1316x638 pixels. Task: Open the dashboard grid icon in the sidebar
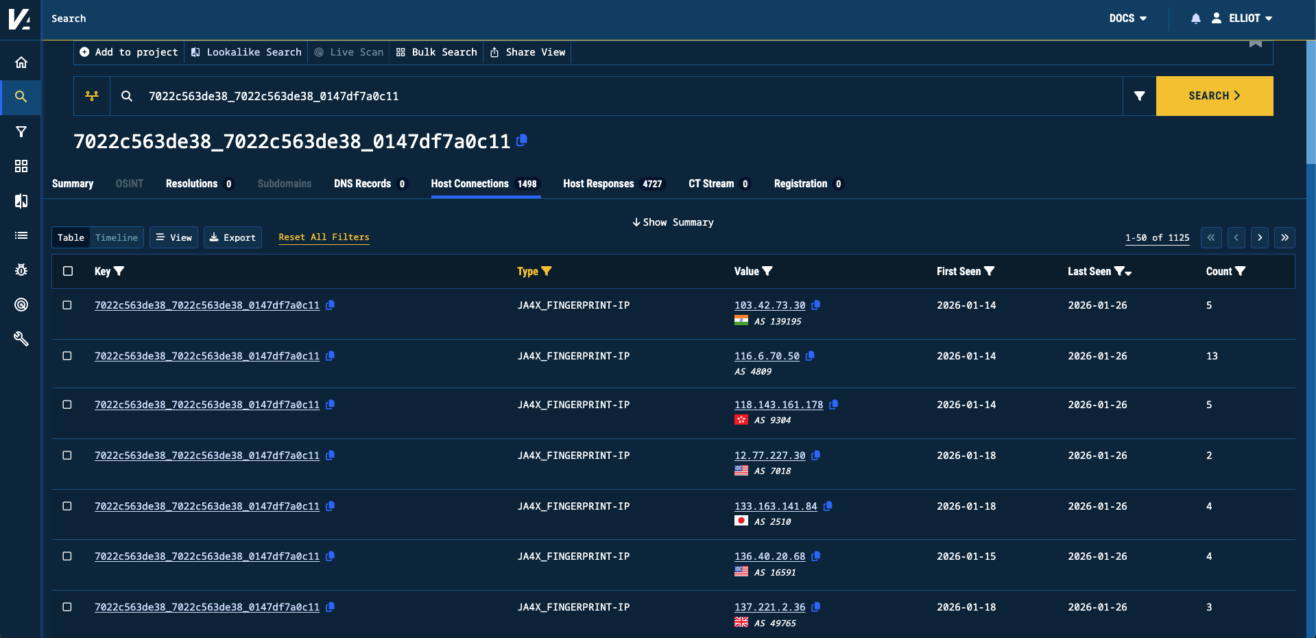pos(21,166)
